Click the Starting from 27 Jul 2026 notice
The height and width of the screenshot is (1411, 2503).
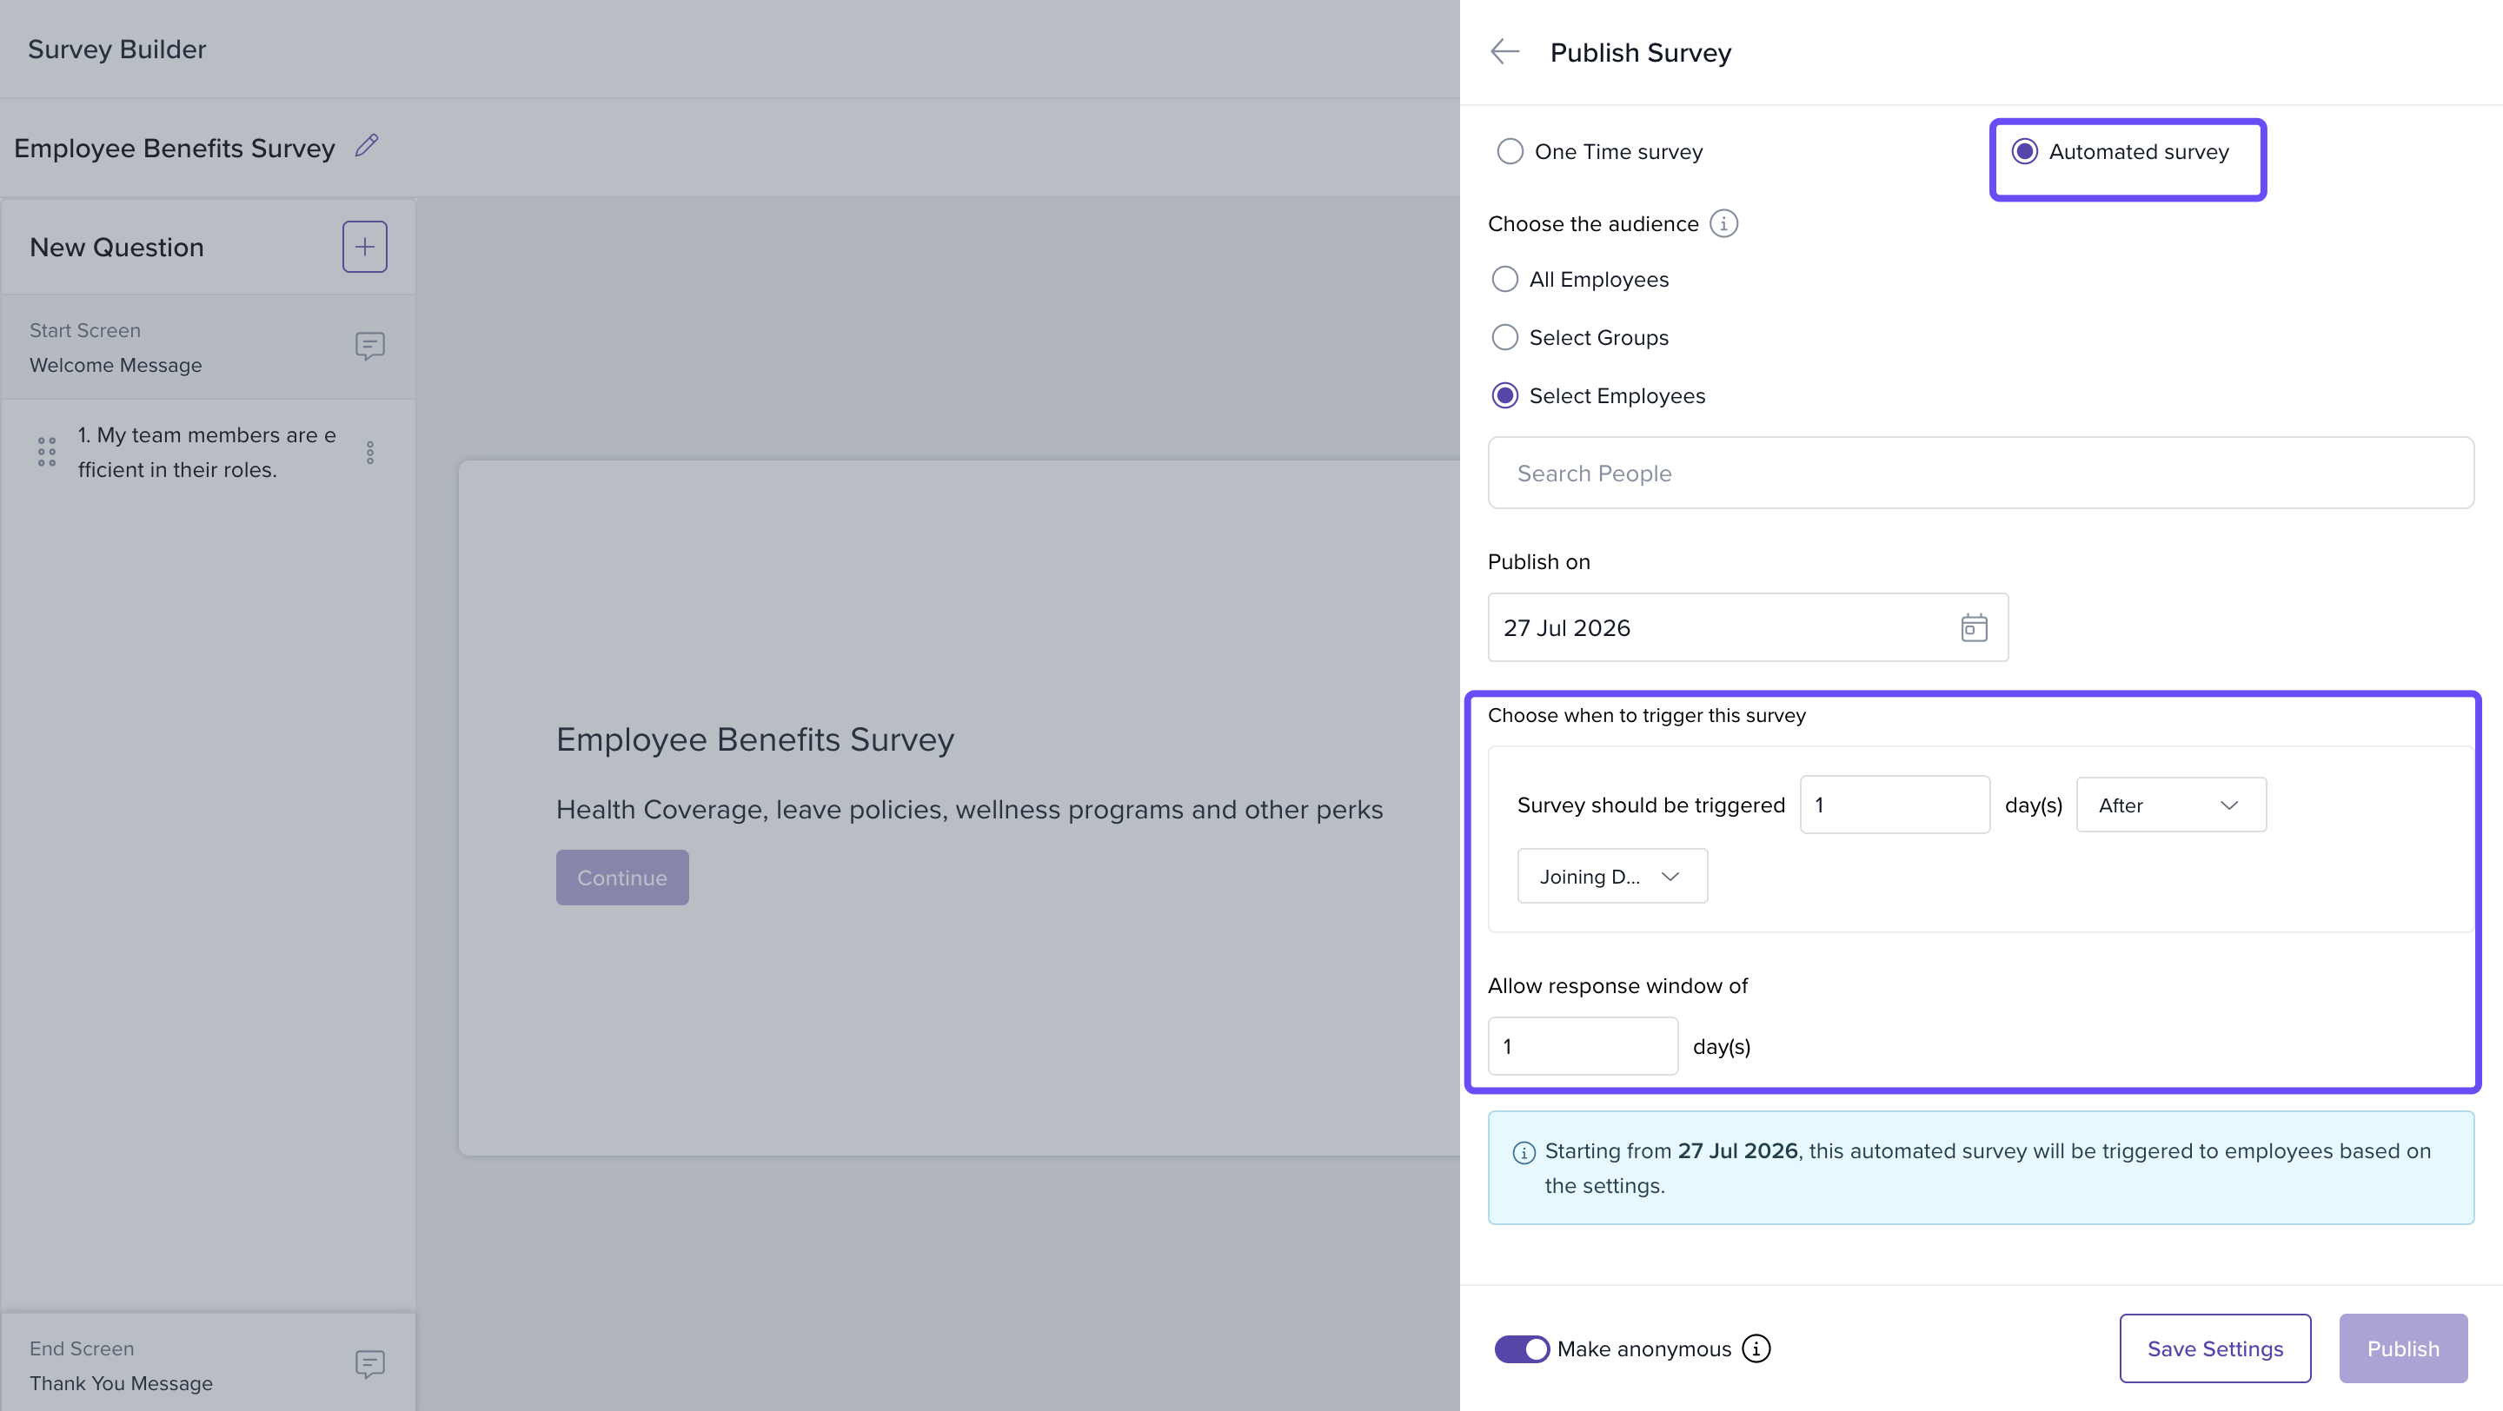pos(1981,1169)
